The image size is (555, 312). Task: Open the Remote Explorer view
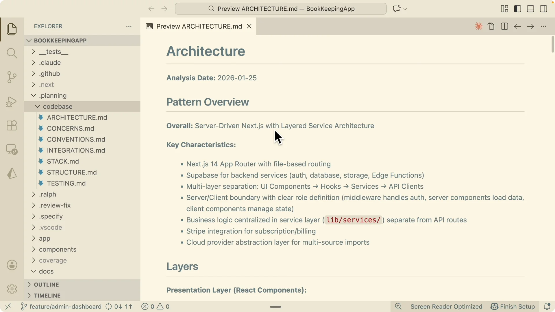tap(12, 149)
